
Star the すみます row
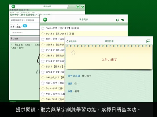pyautogui.click(x=43, y=61)
